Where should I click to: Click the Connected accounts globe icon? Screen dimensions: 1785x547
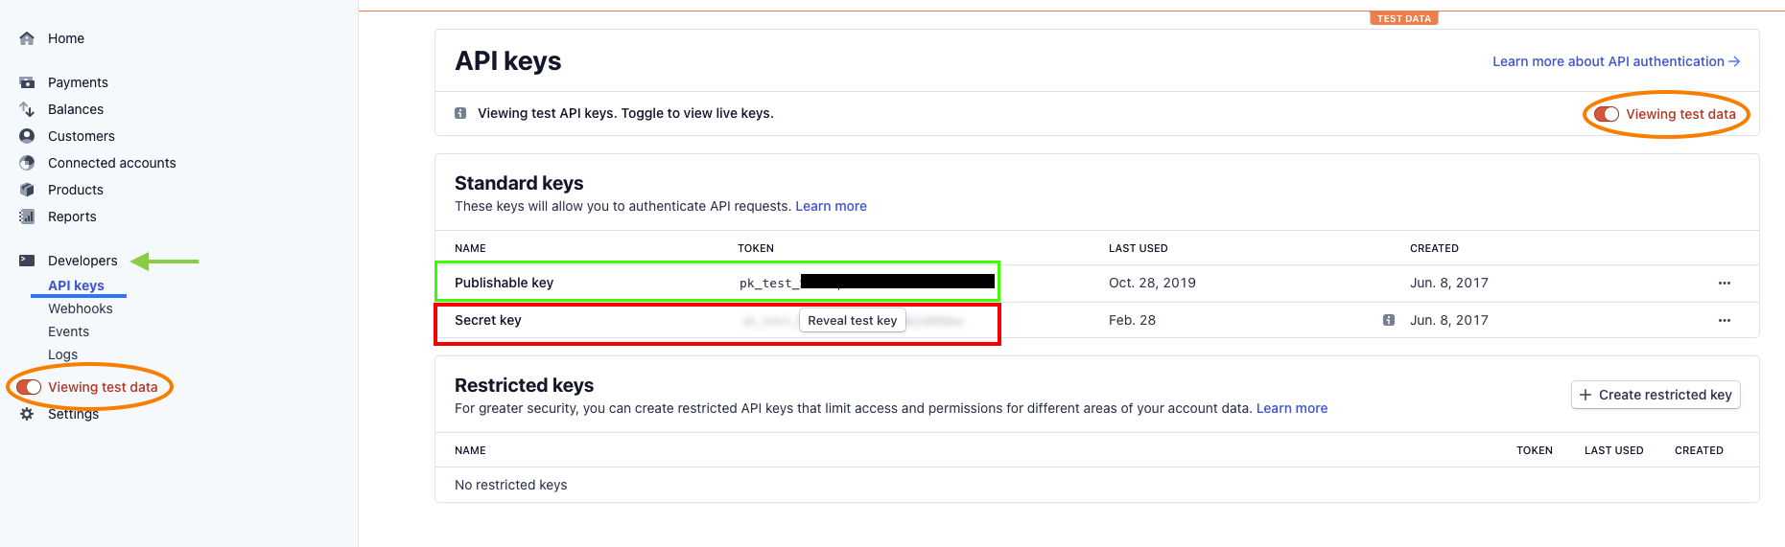pos(27,163)
